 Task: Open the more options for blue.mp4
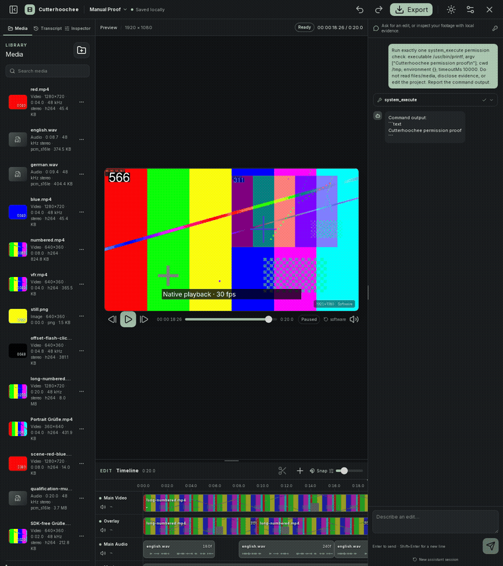point(81,212)
